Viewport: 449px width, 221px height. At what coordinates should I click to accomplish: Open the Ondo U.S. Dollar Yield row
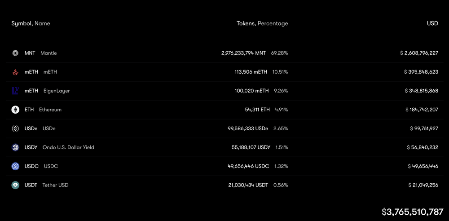224,147
